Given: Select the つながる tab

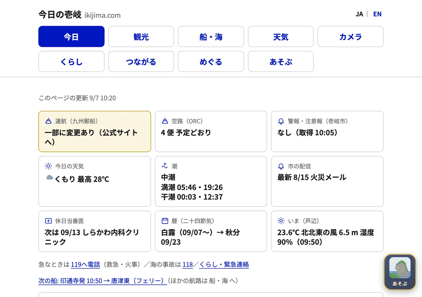Looking at the screenshot, I should point(141,61).
